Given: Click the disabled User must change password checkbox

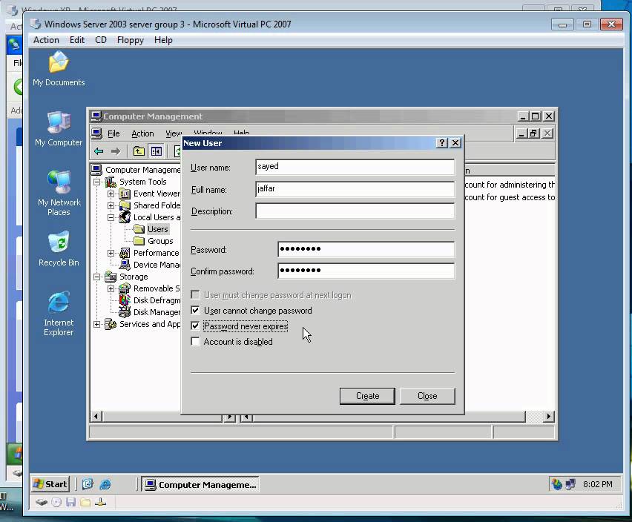Looking at the screenshot, I should (196, 295).
